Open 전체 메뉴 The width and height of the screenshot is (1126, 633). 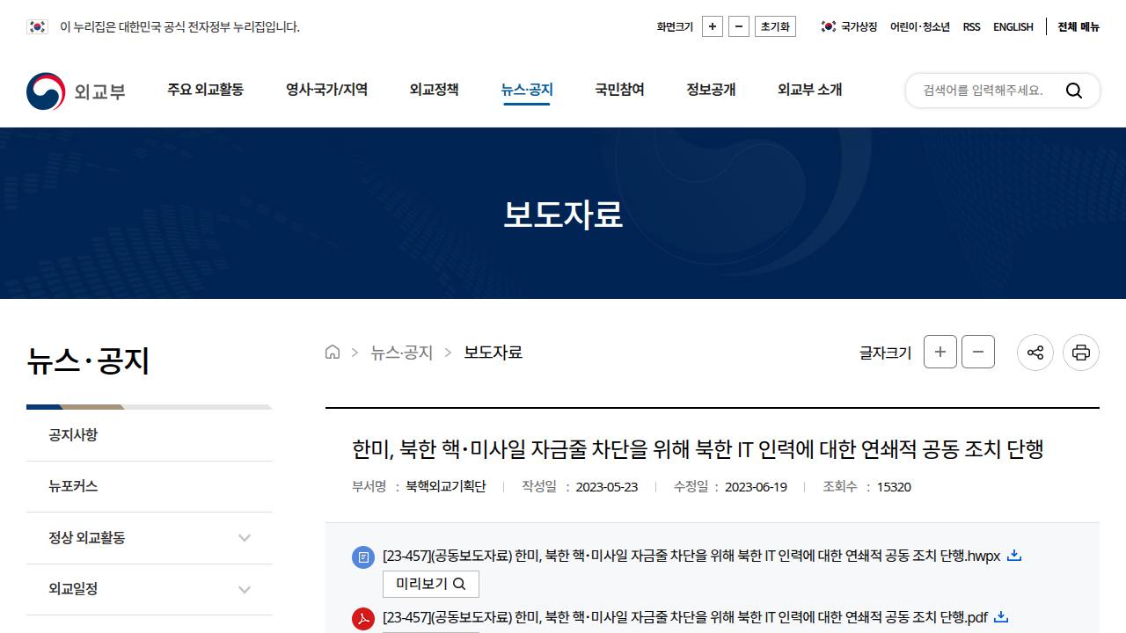tap(1078, 26)
